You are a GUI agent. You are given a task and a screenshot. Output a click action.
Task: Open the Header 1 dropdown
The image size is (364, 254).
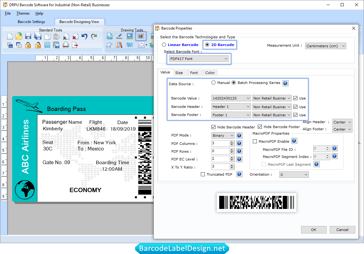(231, 107)
